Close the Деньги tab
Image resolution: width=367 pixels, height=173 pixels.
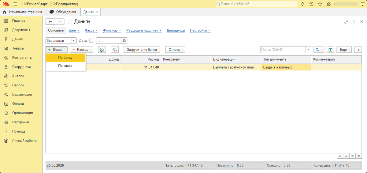point(97,12)
